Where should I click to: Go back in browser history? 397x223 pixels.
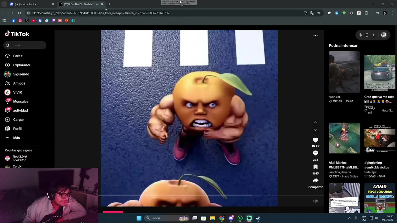[x=4, y=13]
